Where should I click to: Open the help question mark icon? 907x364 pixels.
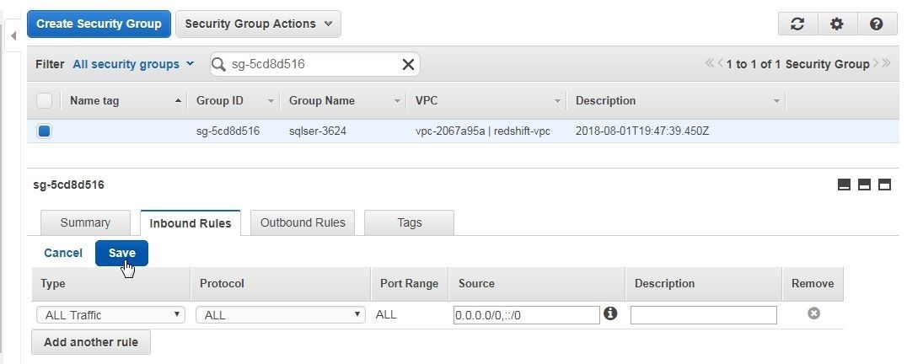[876, 24]
